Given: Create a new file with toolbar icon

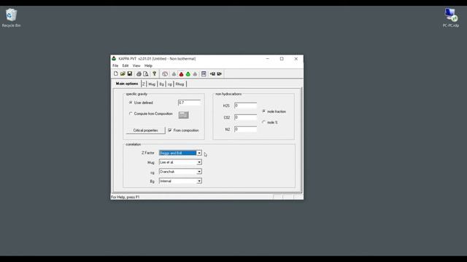Looking at the screenshot, I should [x=115, y=74].
